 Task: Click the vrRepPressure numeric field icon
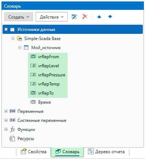pyautogui.click(x=33, y=75)
